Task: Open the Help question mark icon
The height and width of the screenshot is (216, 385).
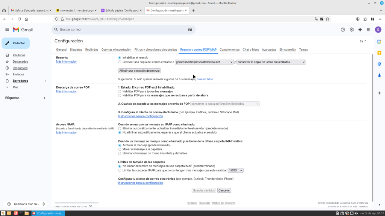Action: [x=343, y=30]
